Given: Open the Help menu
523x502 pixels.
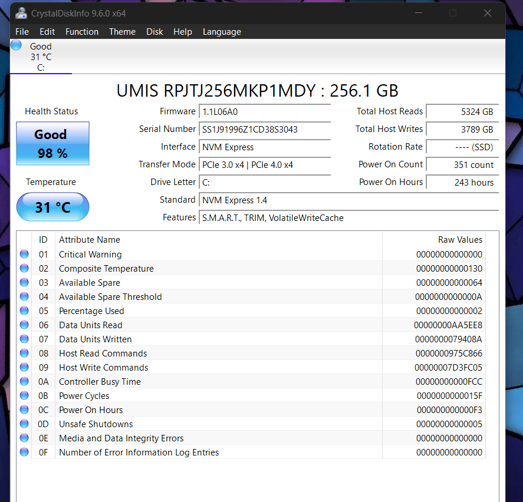Looking at the screenshot, I should point(182,32).
